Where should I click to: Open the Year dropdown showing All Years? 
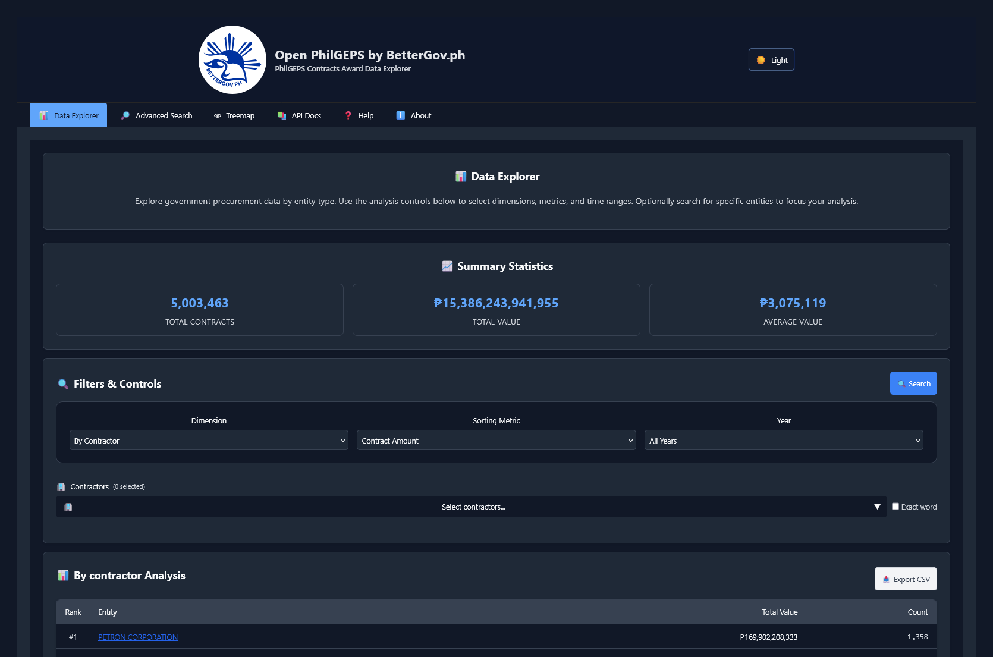click(x=784, y=441)
